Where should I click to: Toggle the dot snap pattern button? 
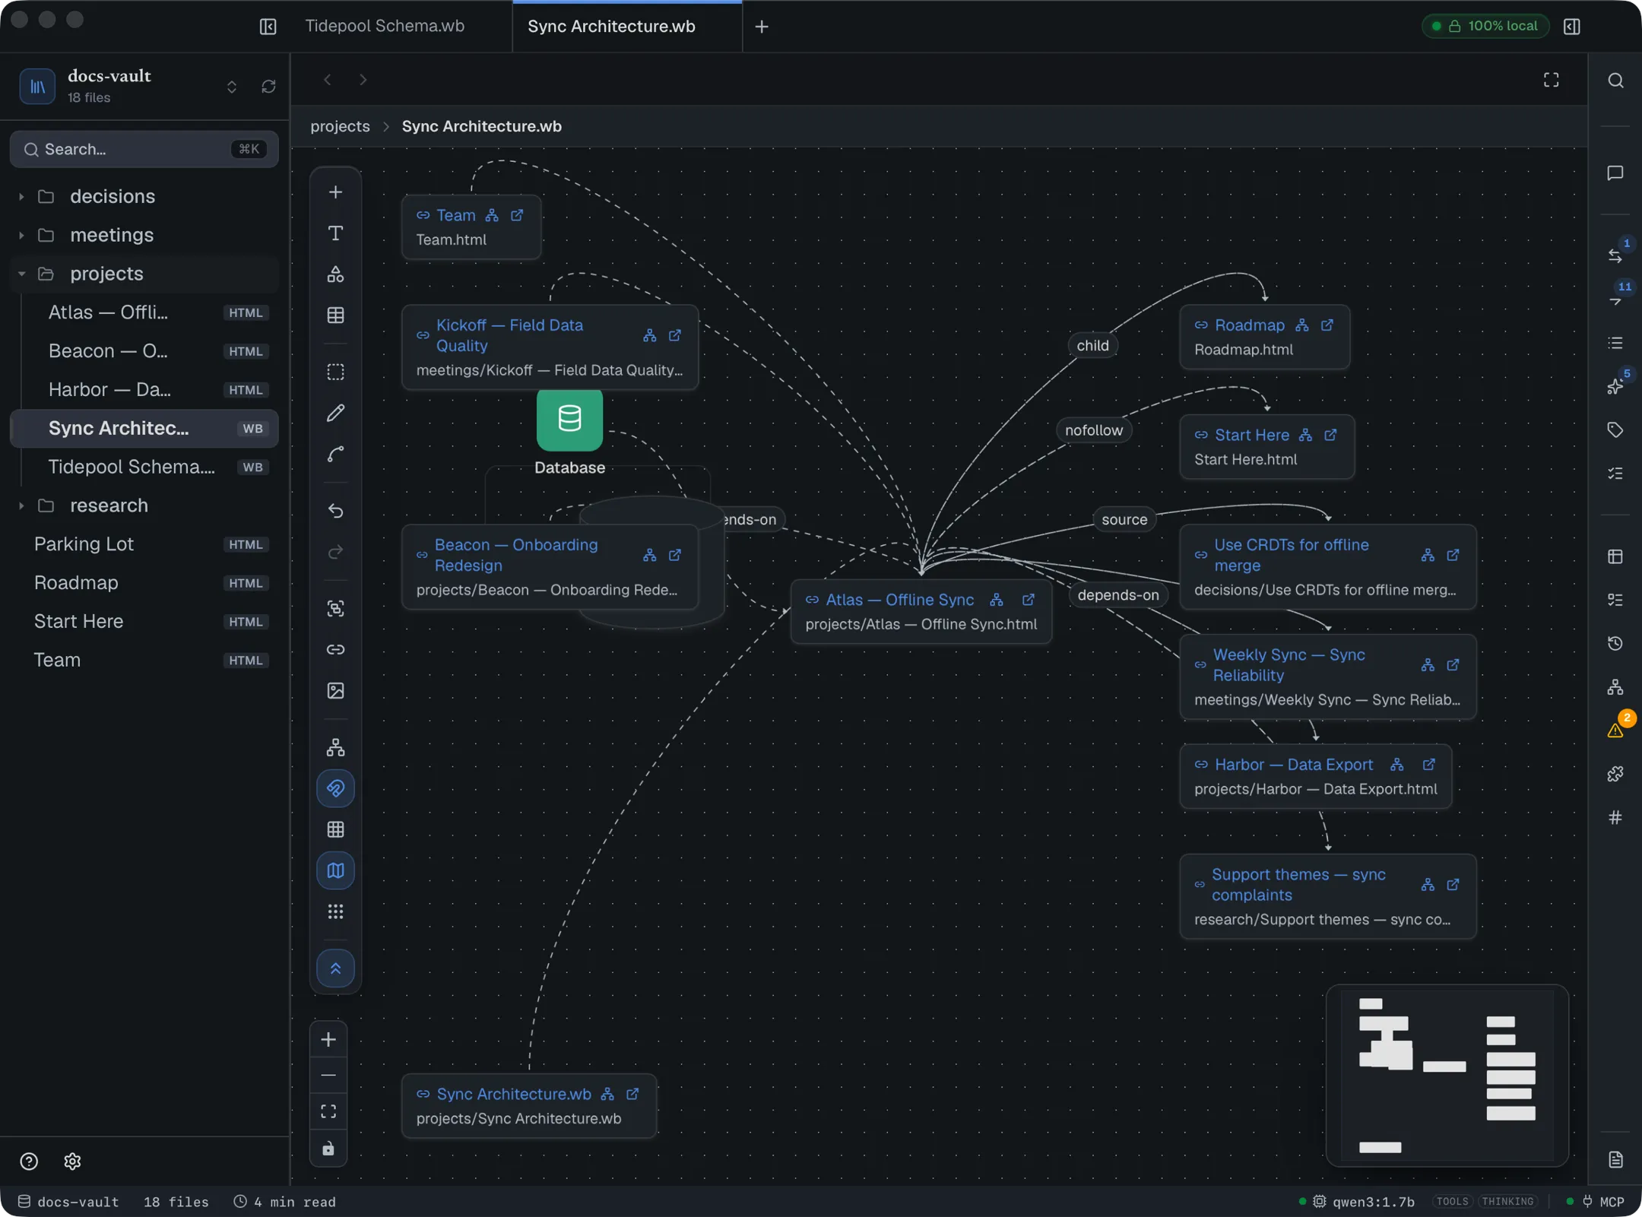[x=335, y=911]
